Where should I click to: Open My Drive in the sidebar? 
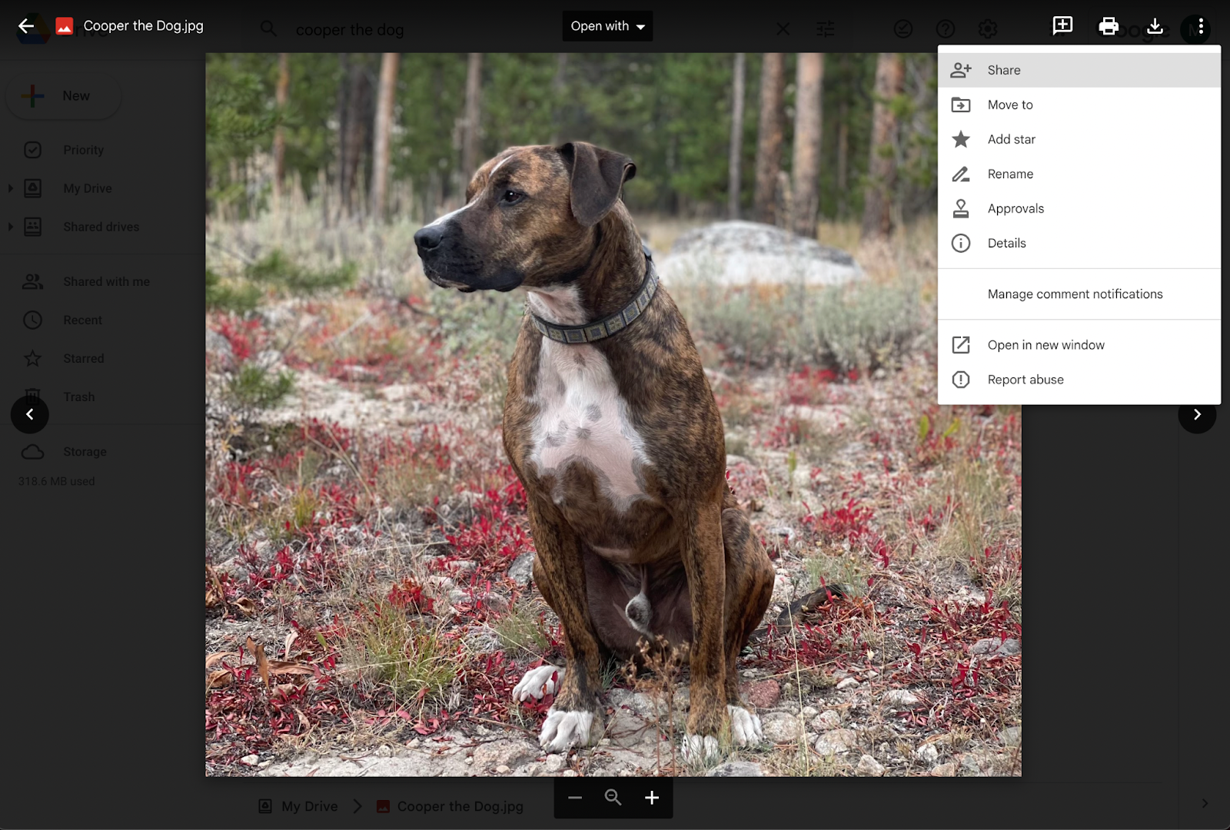(x=88, y=188)
